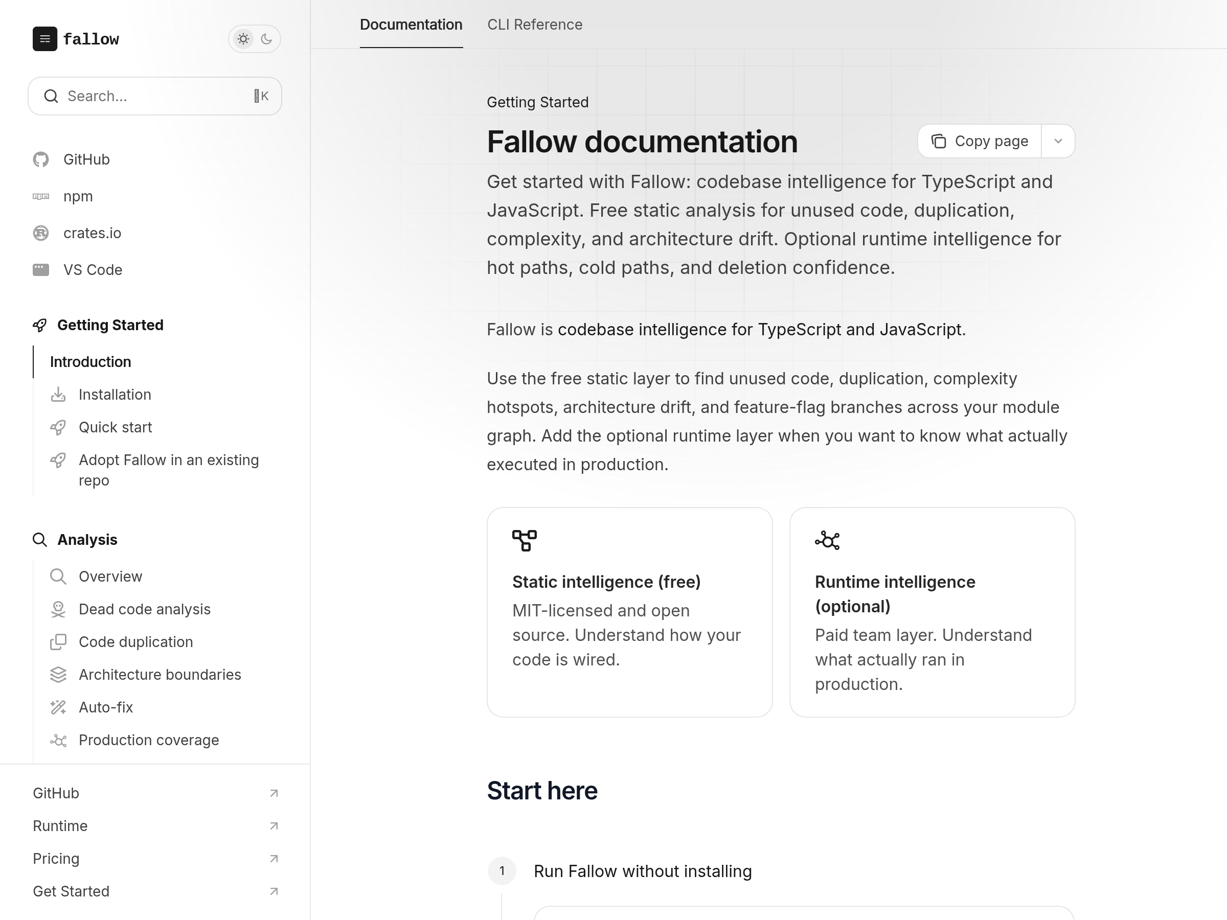
Task: Click the Auto-fix wand icon
Action: [x=58, y=707]
